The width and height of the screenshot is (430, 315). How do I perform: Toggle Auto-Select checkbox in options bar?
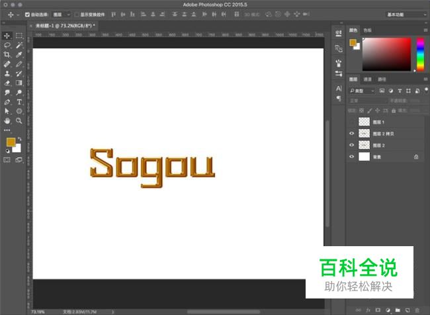tap(27, 15)
